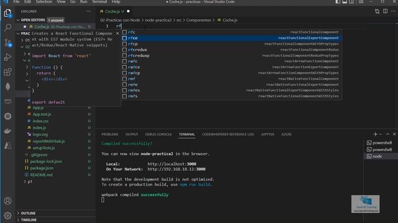Select the rnfs snippet suggestion
The height and width of the screenshot is (223, 398).
pyautogui.click(x=231, y=96)
